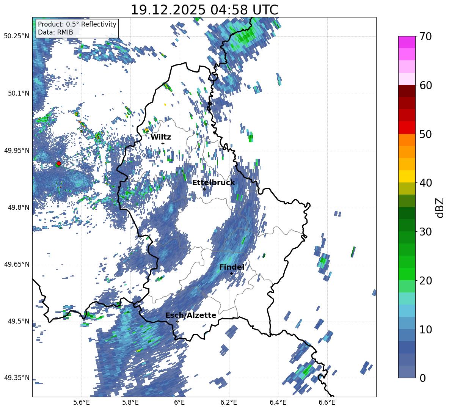Click the Findel location cross marker
The width and height of the screenshot is (449, 410).
231,274
